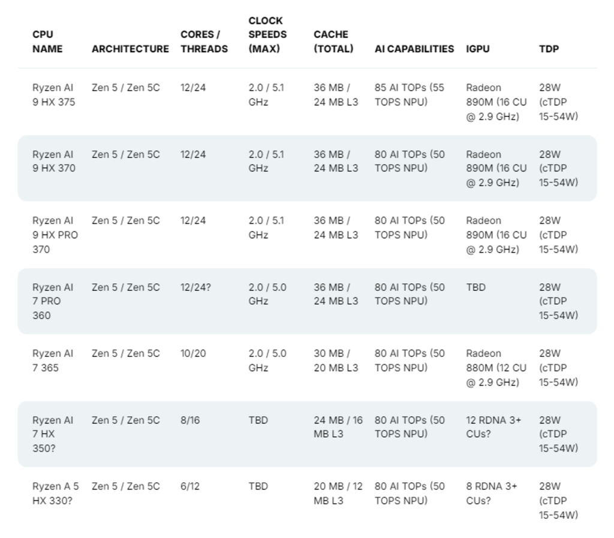Select the CACHE (TOTAL) column header

333,41
